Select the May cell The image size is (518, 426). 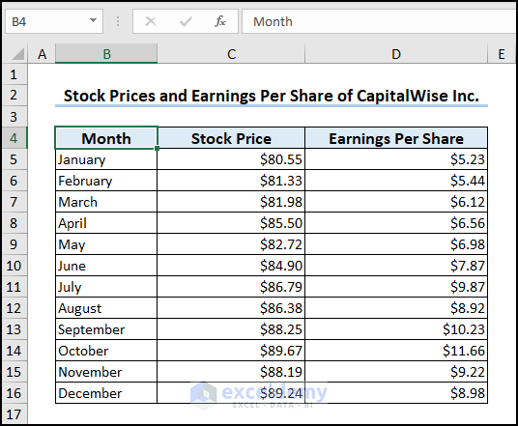pyautogui.click(x=106, y=244)
